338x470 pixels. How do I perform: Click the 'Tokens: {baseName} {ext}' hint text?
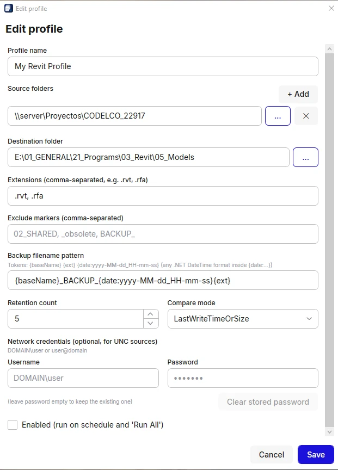coord(140,265)
